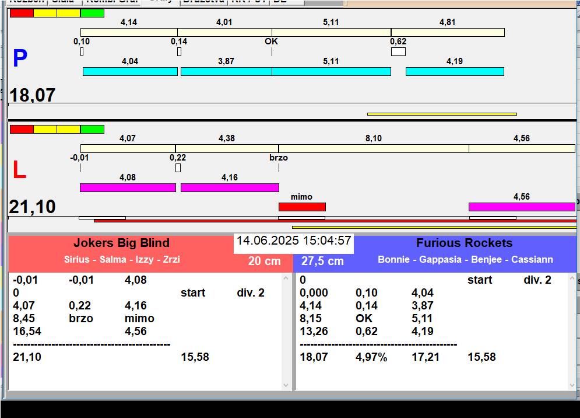
Task: Open the Družstva tab
Action: pos(203,2)
